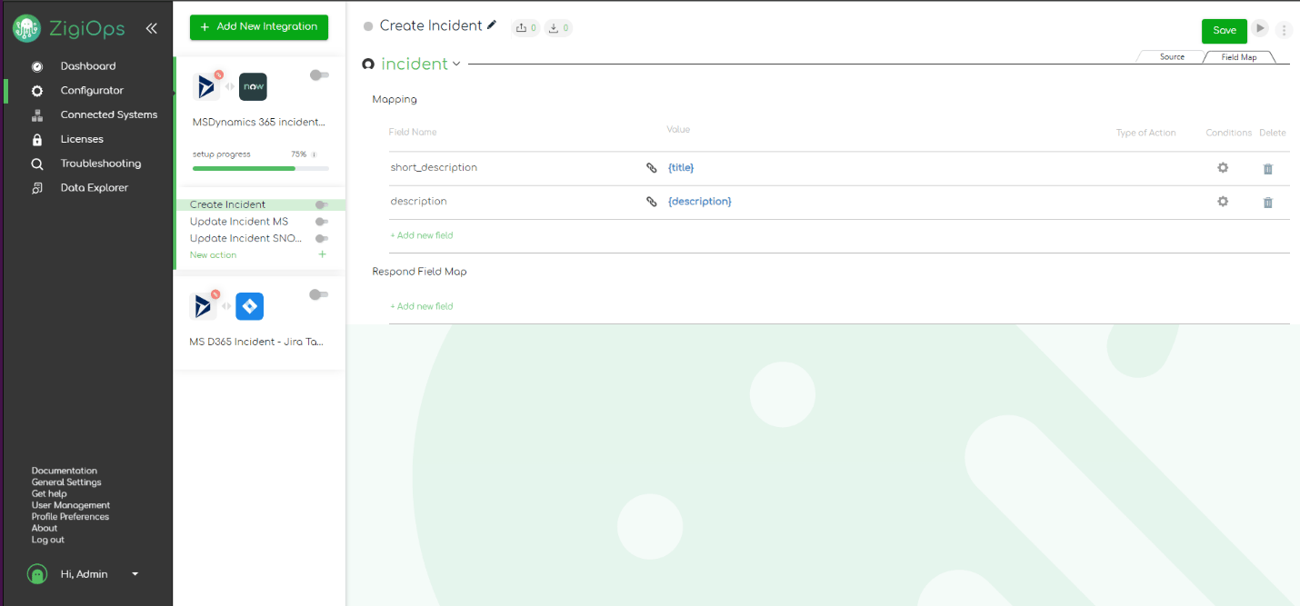Toggle the Update Incident SNO... switch
The height and width of the screenshot is (606, 1300).
click(x=321, y=239)
